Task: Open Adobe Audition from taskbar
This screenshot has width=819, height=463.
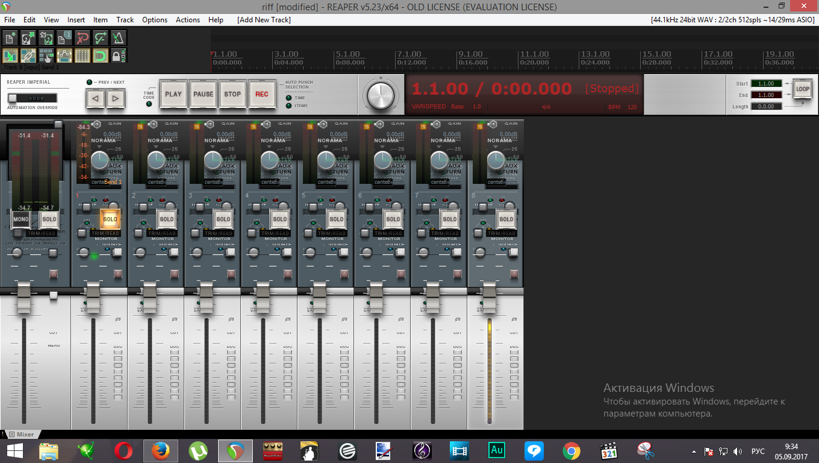Action: point(497,450)
